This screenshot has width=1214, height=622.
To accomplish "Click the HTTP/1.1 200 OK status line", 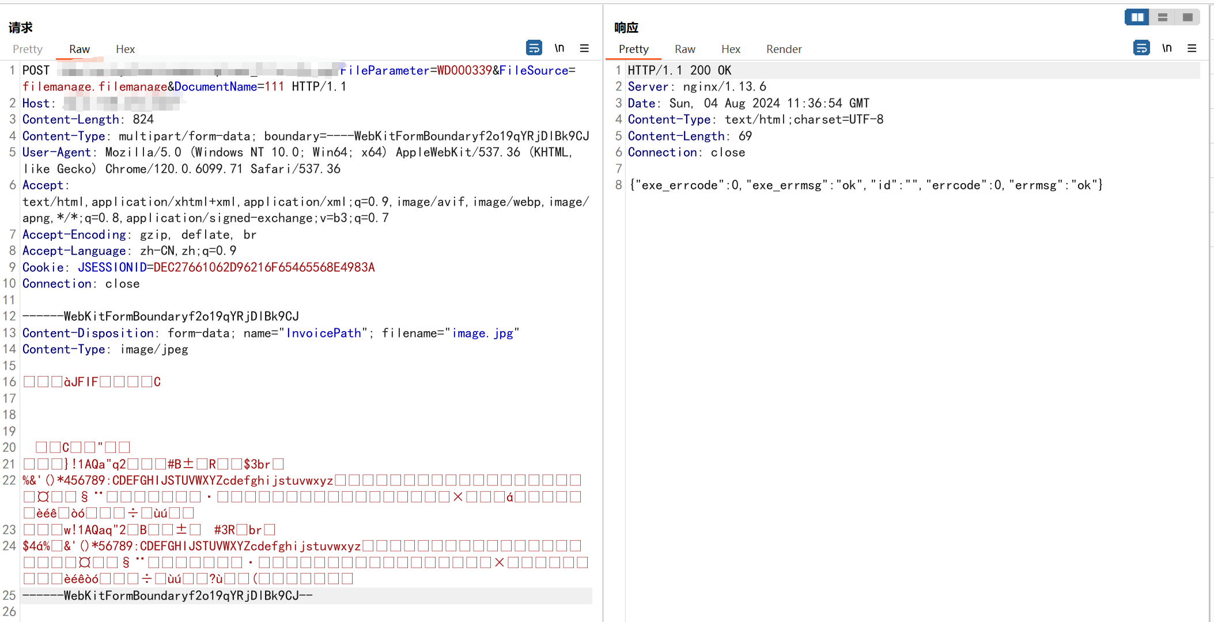I will 679,70.
